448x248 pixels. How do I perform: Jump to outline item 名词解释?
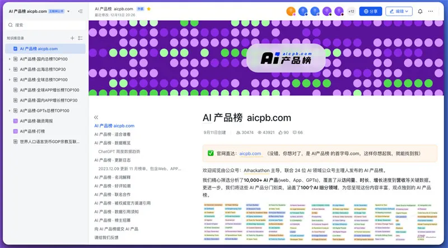[113, 177]
